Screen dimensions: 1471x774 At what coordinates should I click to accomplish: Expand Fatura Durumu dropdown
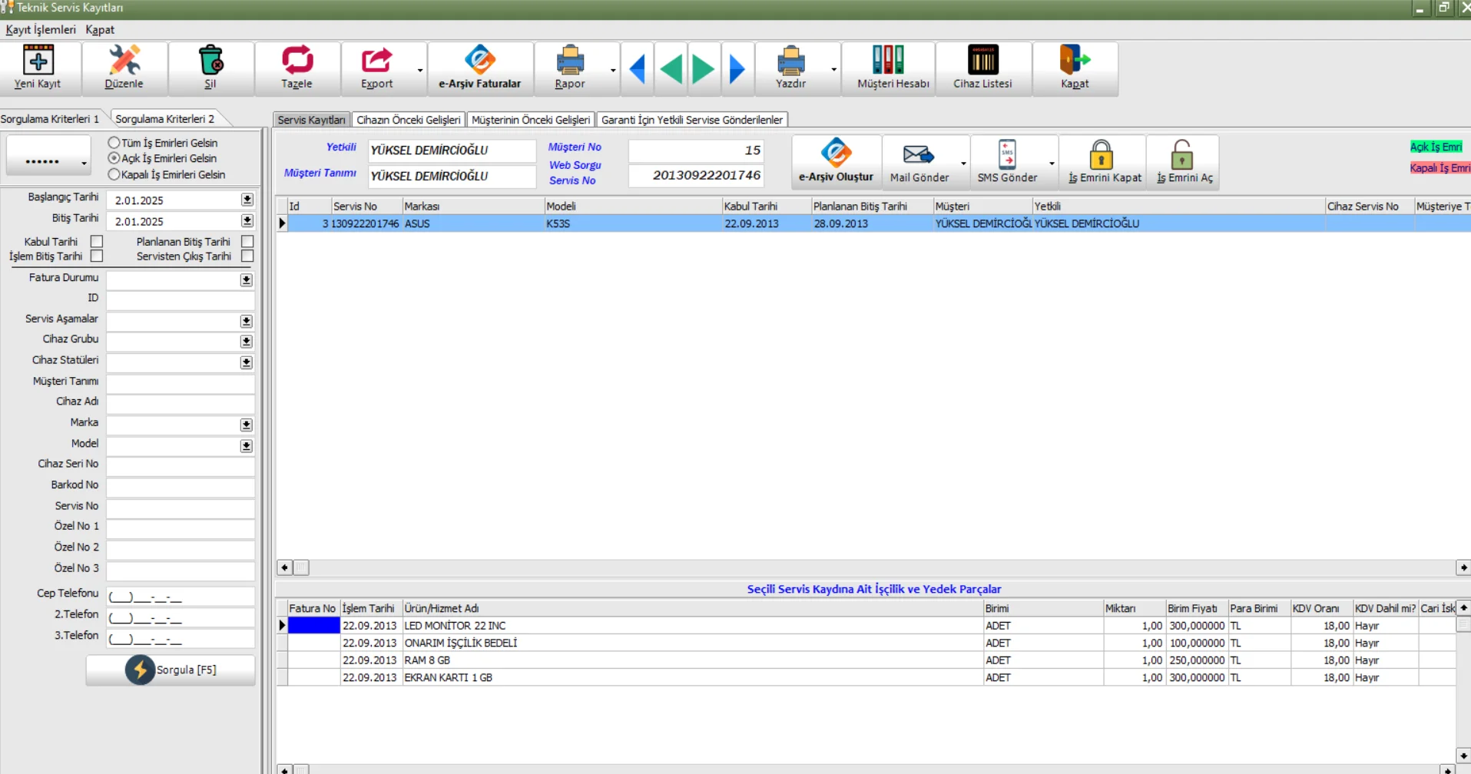247,280
